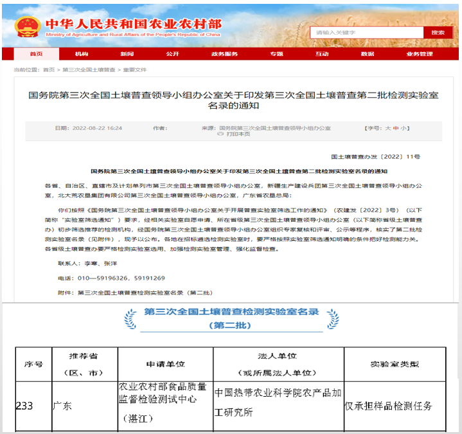Open the 机构 navigation menu
The height and width of the screenshot is (434, 462).
(82, 53)
